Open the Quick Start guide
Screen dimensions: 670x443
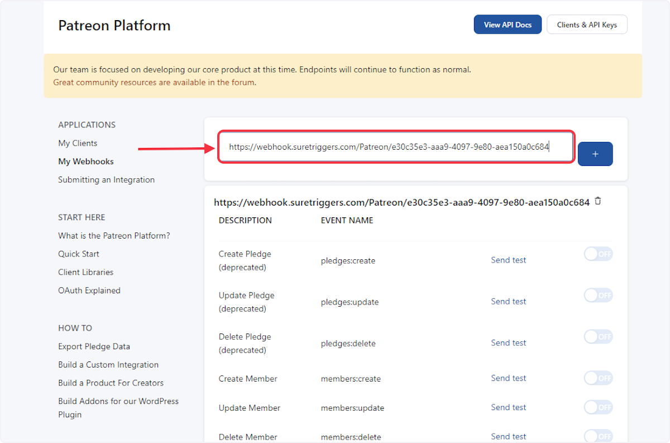click(x=79, y=254)
